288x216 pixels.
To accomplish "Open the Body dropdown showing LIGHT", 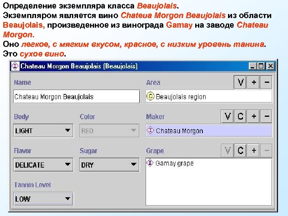I will pos(43,130).
